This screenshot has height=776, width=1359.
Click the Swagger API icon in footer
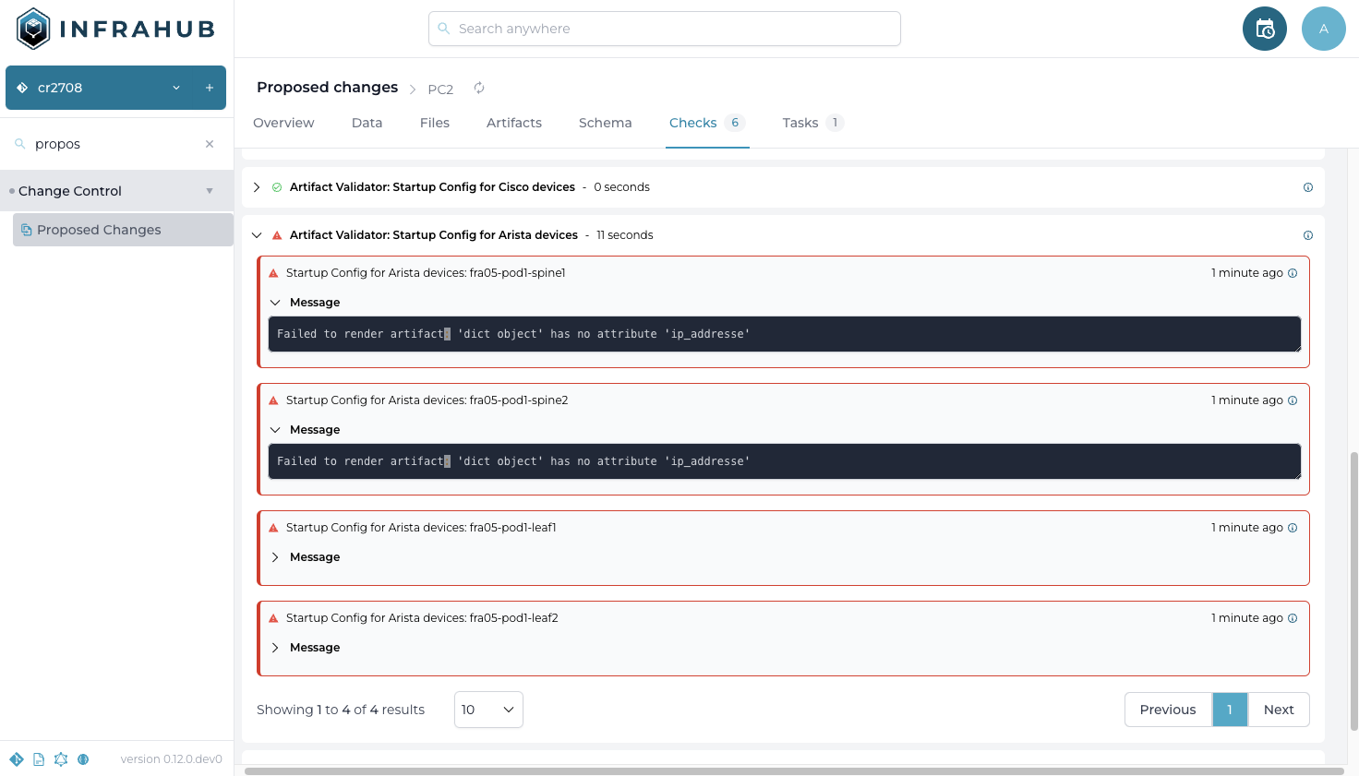coord(83,759)
